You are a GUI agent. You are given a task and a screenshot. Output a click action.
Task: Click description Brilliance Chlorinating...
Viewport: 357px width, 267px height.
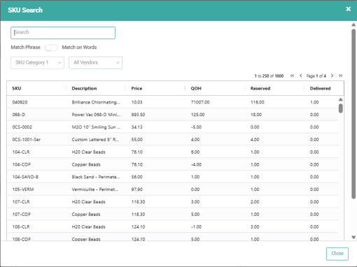pos(96,102)
